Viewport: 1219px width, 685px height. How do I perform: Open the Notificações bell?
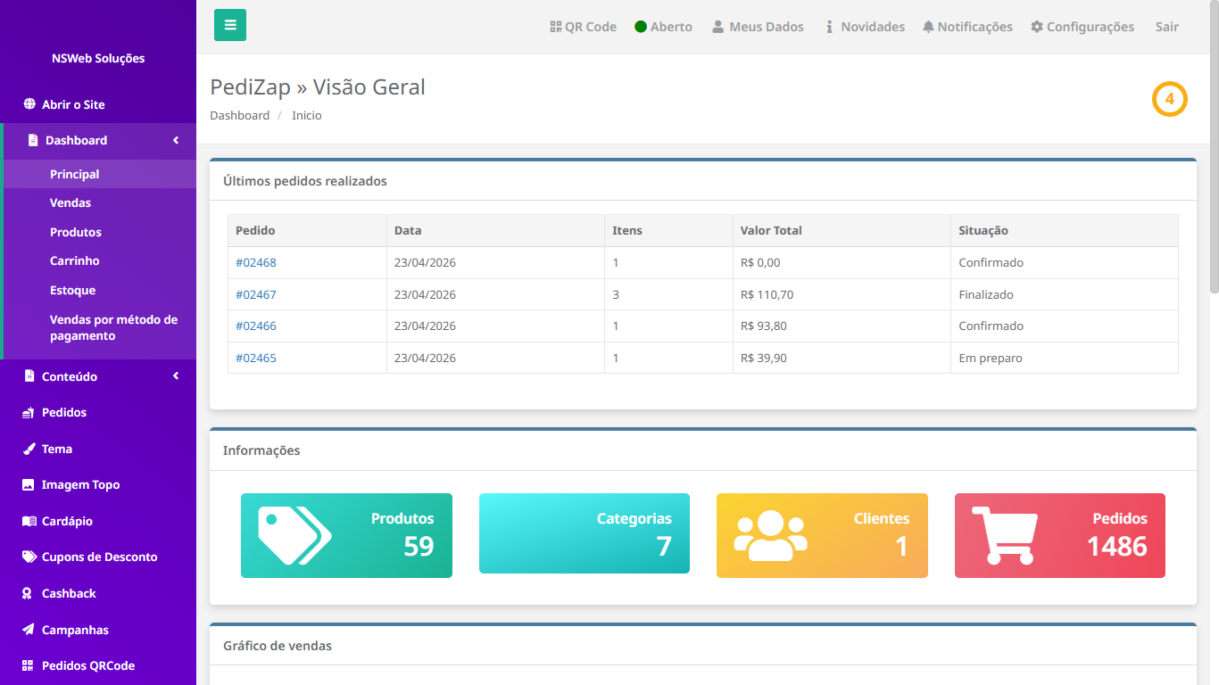pyautogui.click(x=968, y=27)
